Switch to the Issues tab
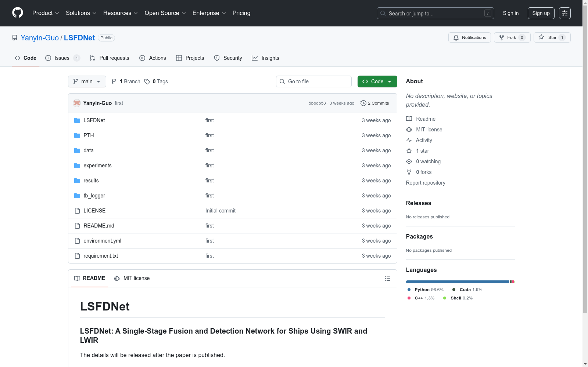The width and height of the screenshot is (588, 367). pos(62,58)
